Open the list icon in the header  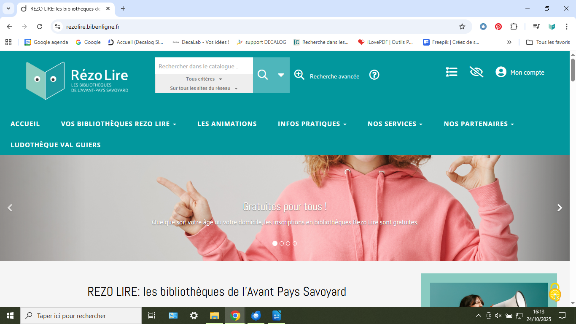coord(452,72)
